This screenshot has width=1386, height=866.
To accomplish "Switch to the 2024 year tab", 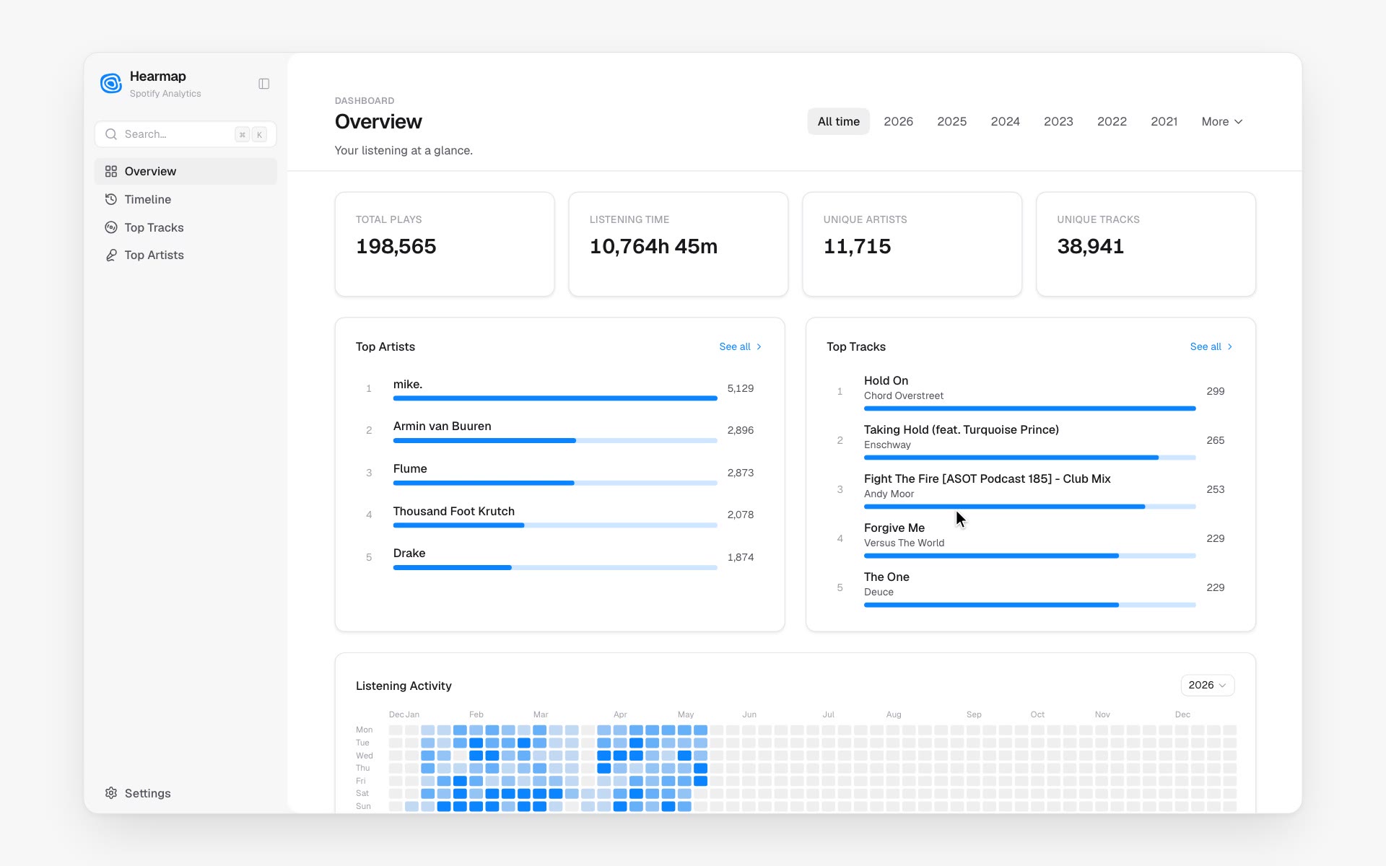I will pos(1005,121).
